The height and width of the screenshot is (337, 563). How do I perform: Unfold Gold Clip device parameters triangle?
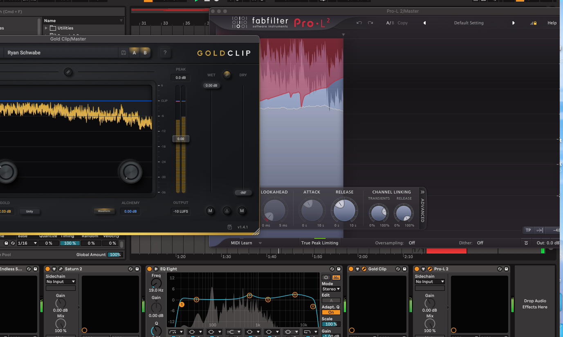pos(357,269)
